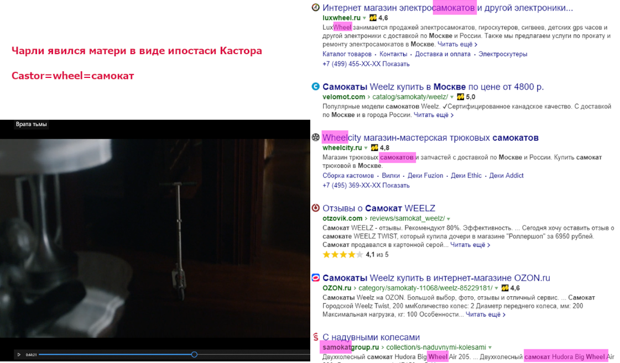
Task: Open 'Каталог товаров' sitelink
Action: point(347,54)
